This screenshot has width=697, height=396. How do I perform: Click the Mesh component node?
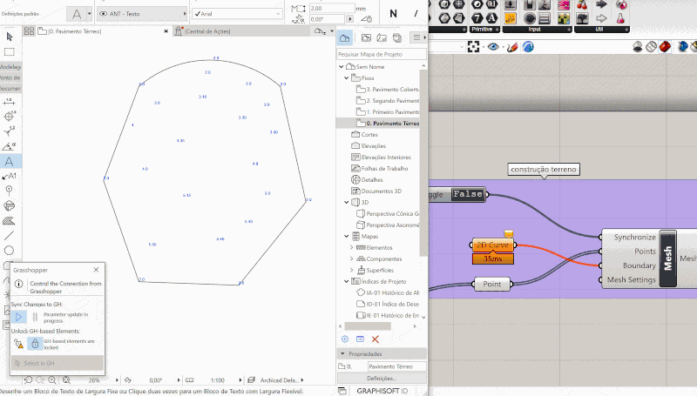pyautogui.click(x=668, y=258)
